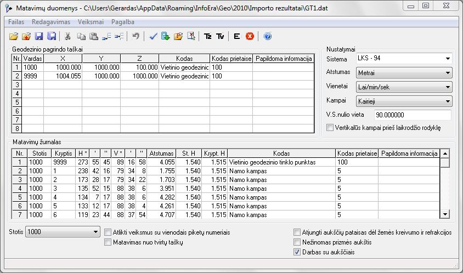
Task: Click the table with red X cursor icon
Action: (191, 36)
